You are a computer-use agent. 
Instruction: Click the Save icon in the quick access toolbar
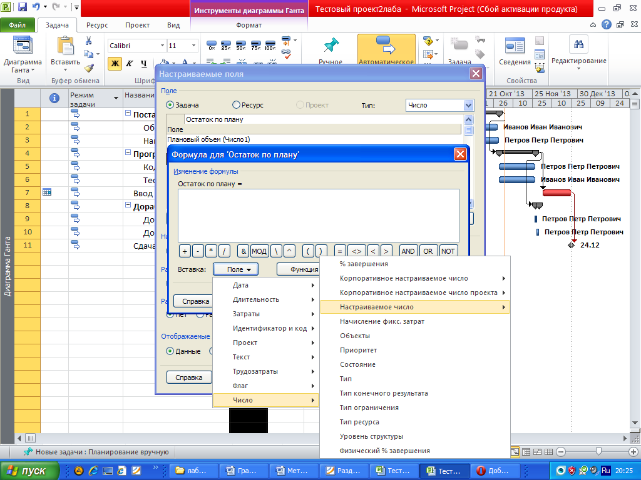pyautogui.click(x=23, y=6)
